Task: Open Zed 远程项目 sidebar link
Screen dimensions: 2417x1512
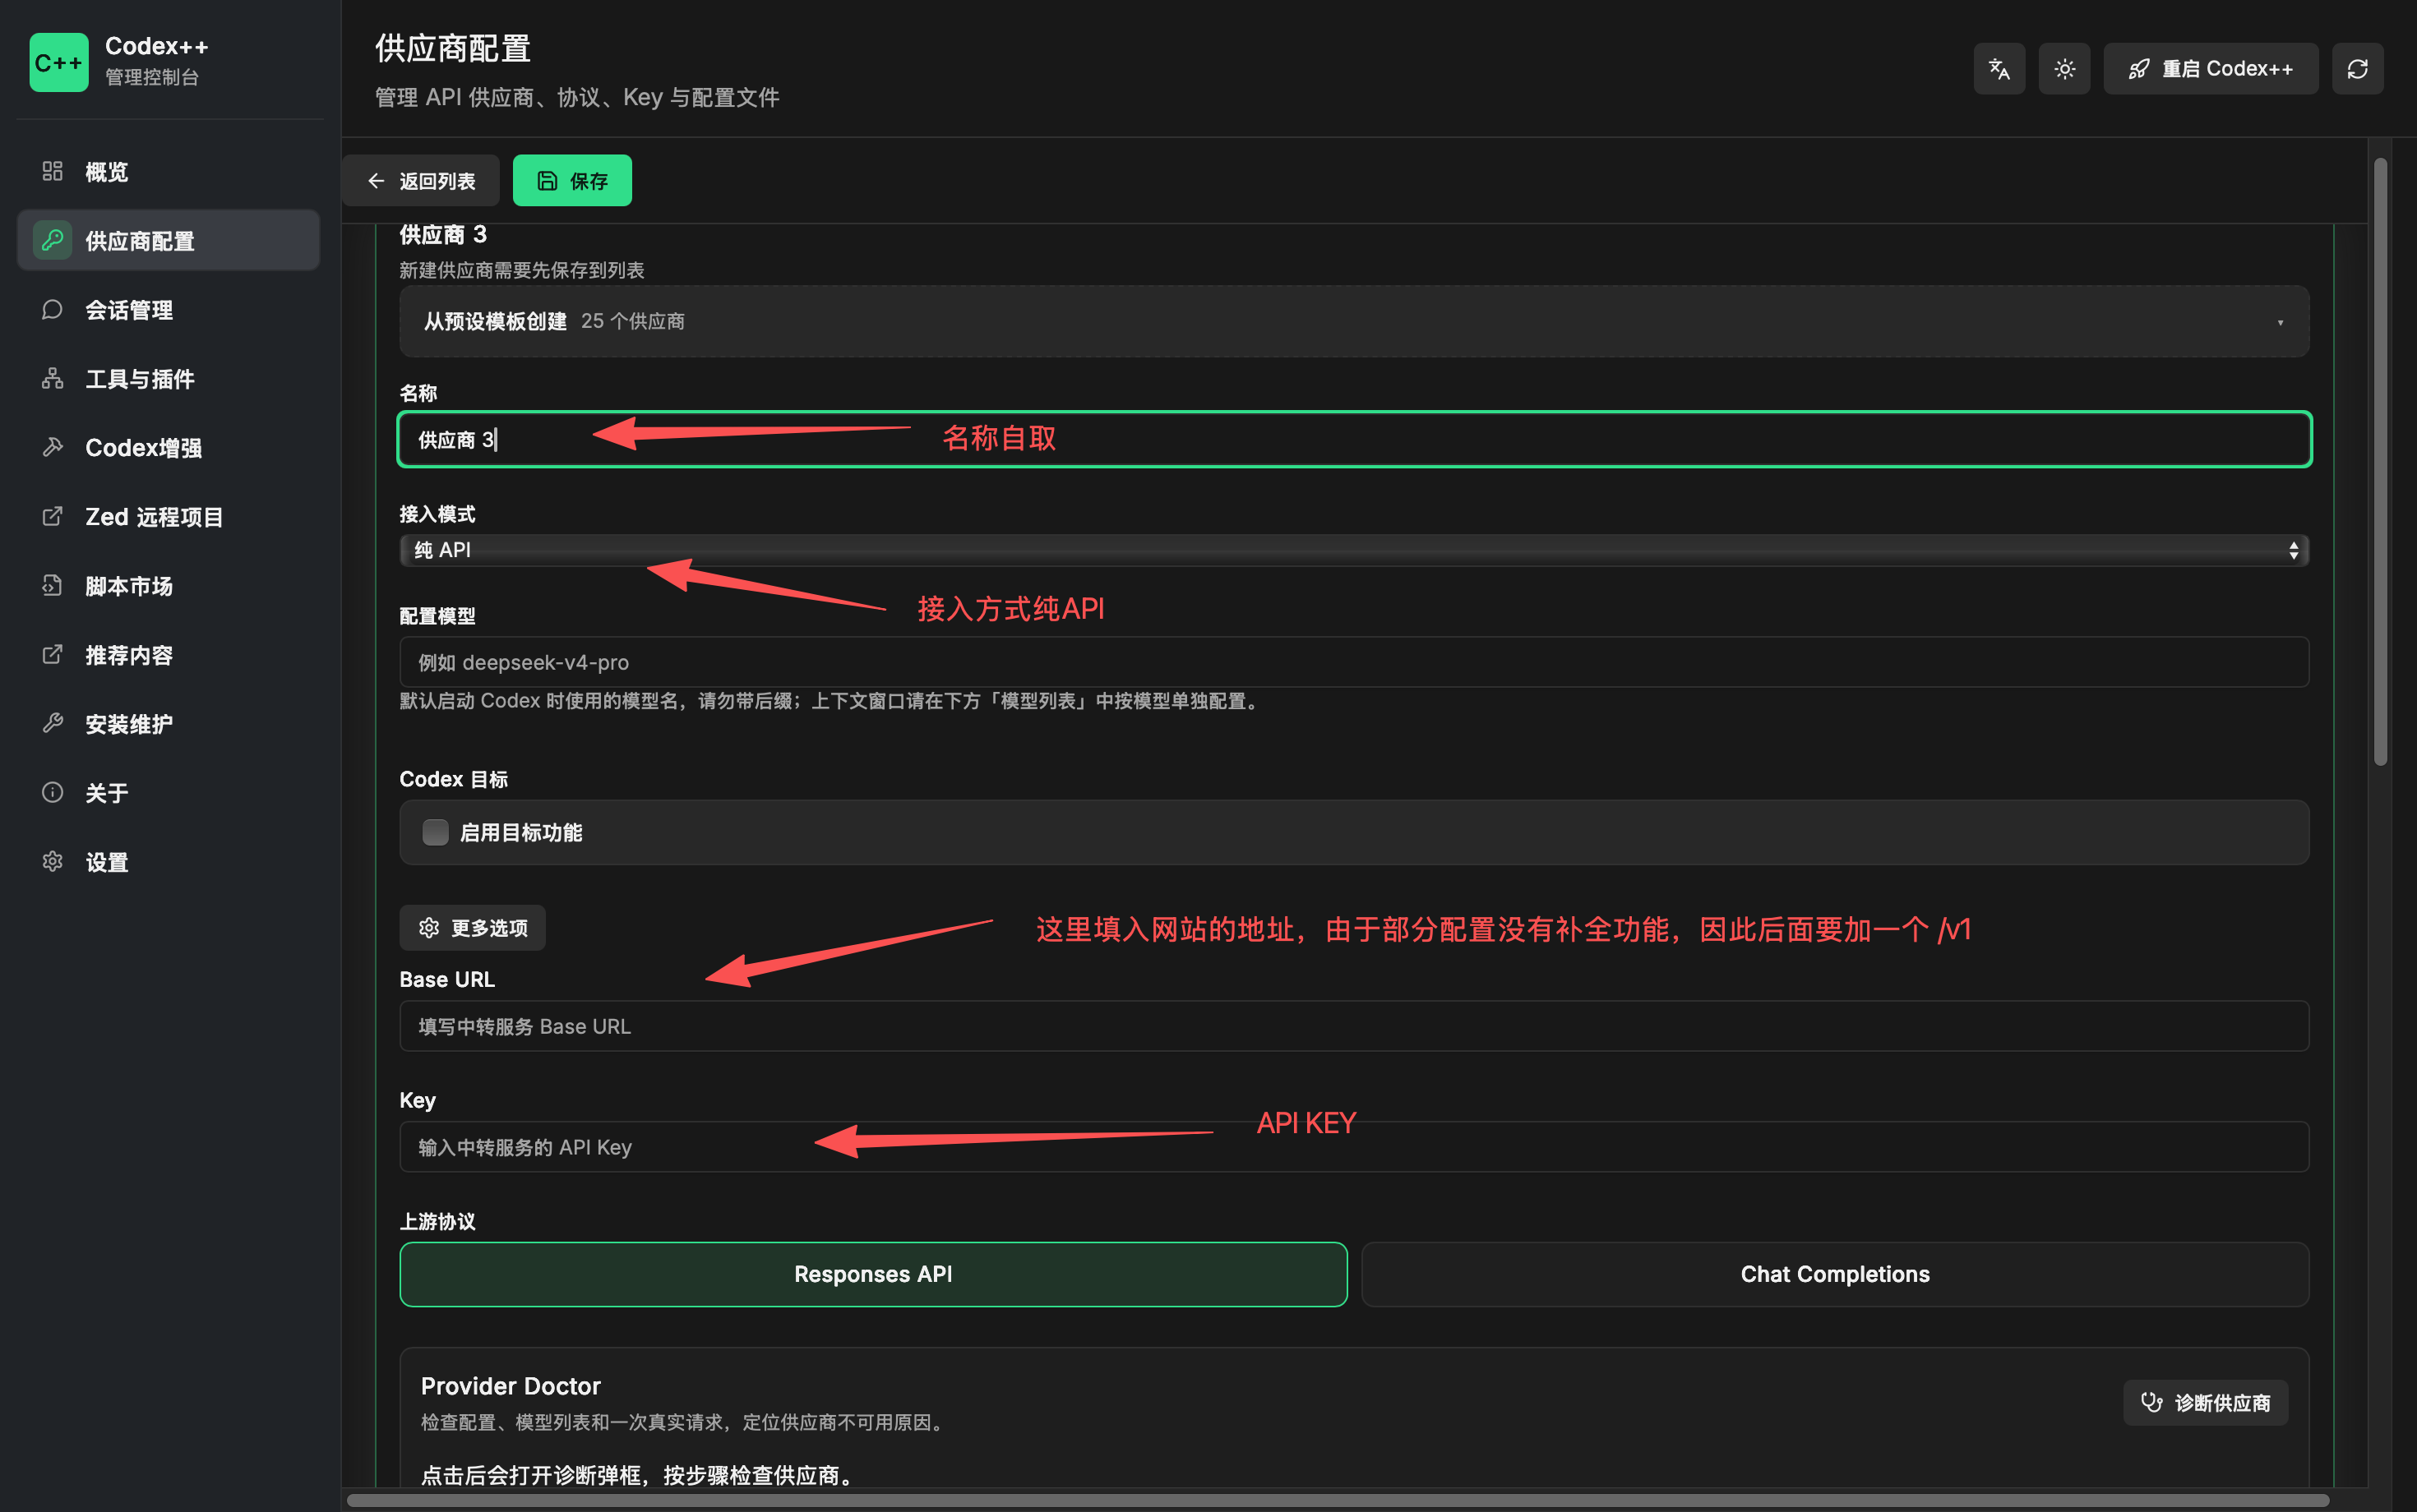Action: [168, 516]
